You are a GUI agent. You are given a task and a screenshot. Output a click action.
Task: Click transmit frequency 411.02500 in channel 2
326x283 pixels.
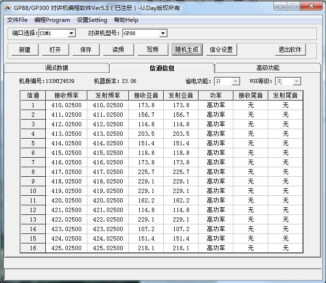108,115
